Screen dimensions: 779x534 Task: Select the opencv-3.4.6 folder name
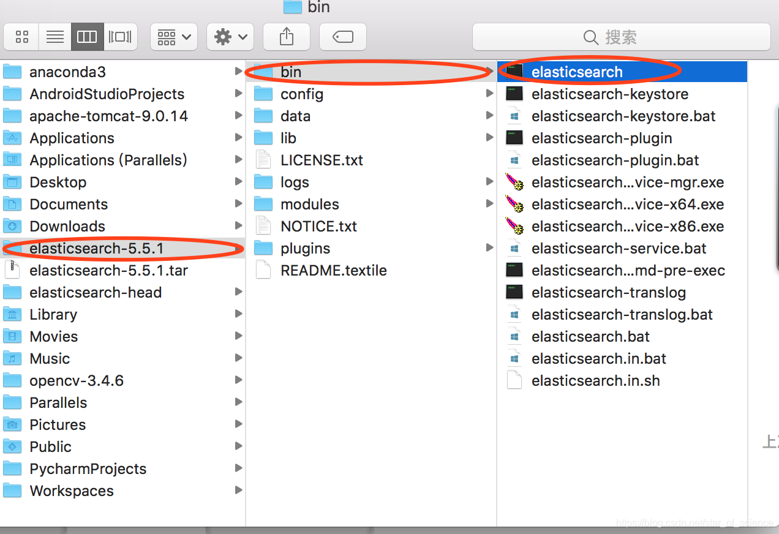[x=77, y=381]
